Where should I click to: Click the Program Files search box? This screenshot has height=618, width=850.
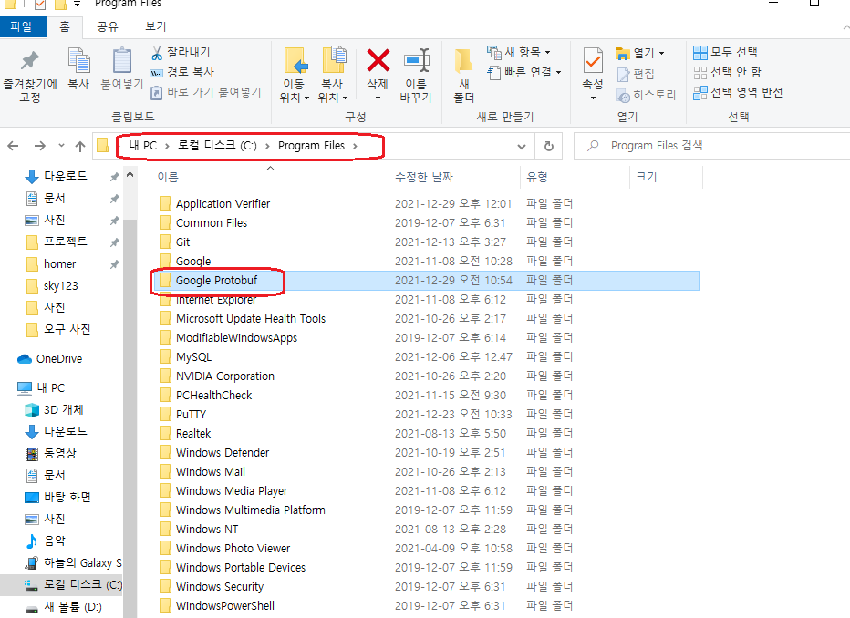tap(711, 146)
